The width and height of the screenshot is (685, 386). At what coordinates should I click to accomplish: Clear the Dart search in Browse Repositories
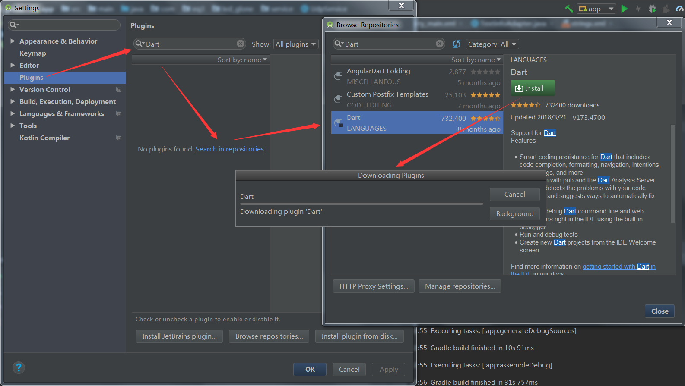click(x=440, y=44)
